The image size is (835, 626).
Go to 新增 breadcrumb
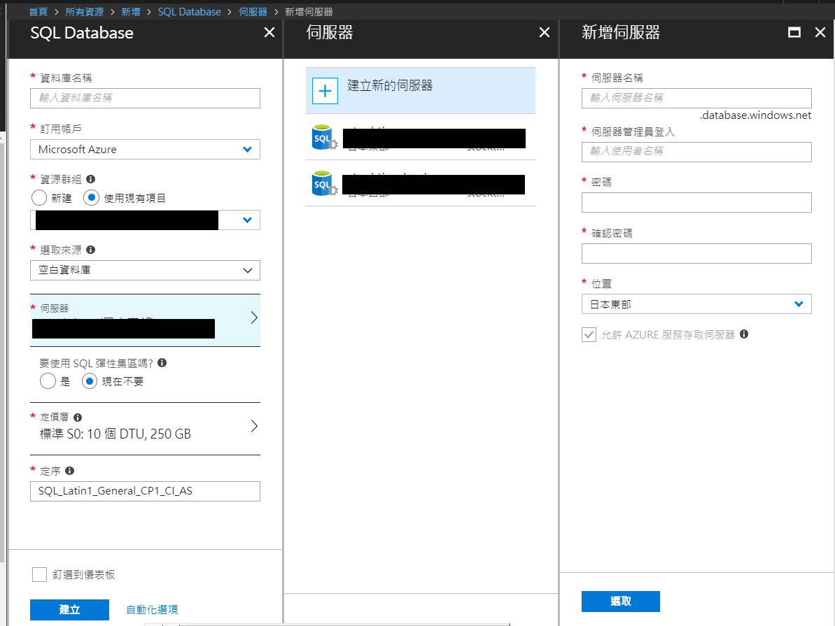click(131, 12)
